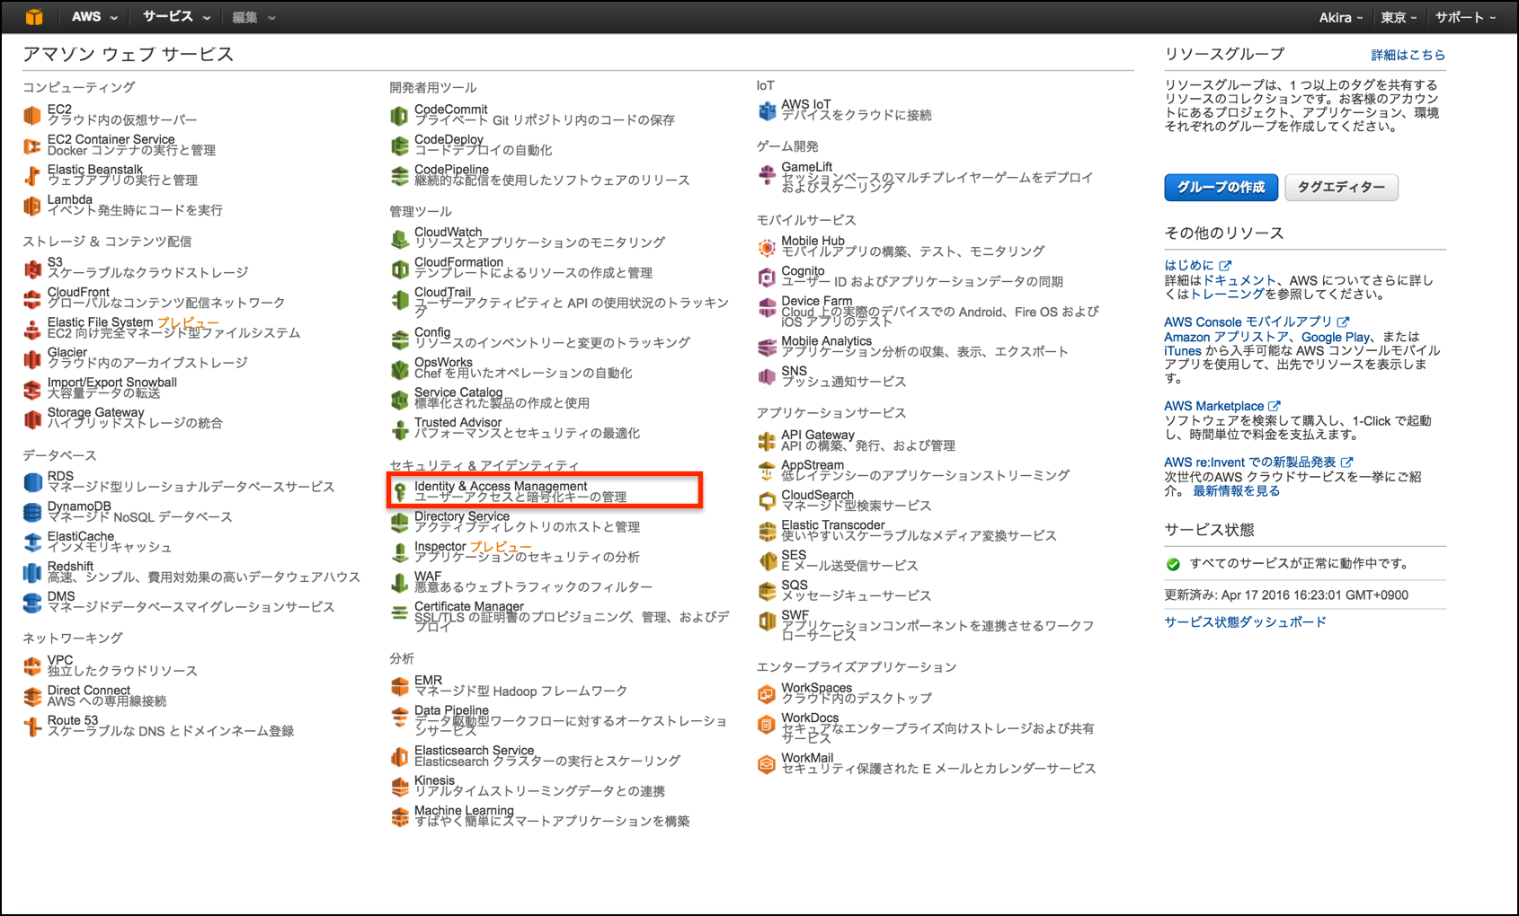Click the AWS cube home icon
The height and width of the screenshot is (916, 1519).
33,16
